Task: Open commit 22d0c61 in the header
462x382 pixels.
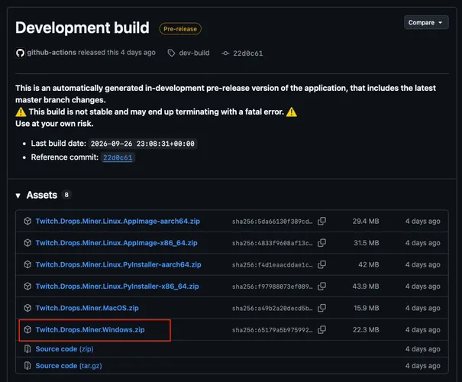Action: coord(247,53)
